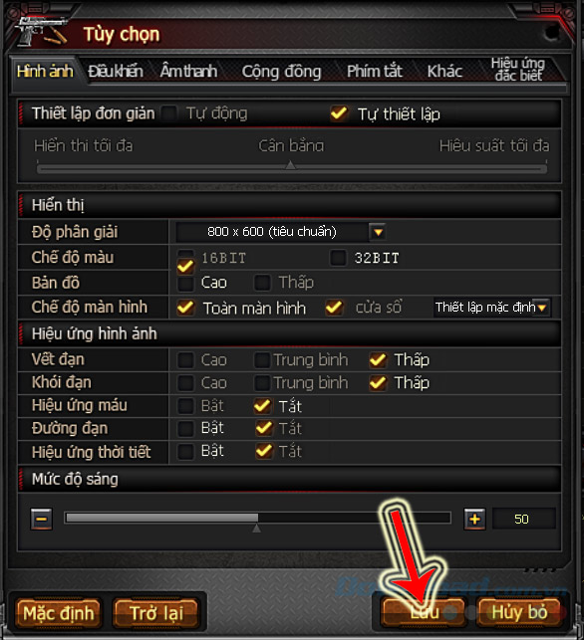Viewport: 584px width, 640px height.
Task: Click the brightness minus icon
Action: tap(41, 519)
